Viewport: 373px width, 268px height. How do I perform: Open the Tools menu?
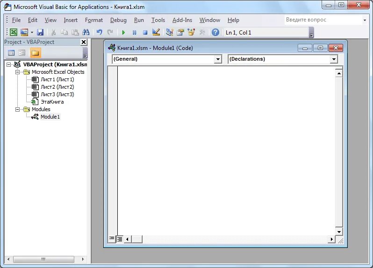(158, 20)
